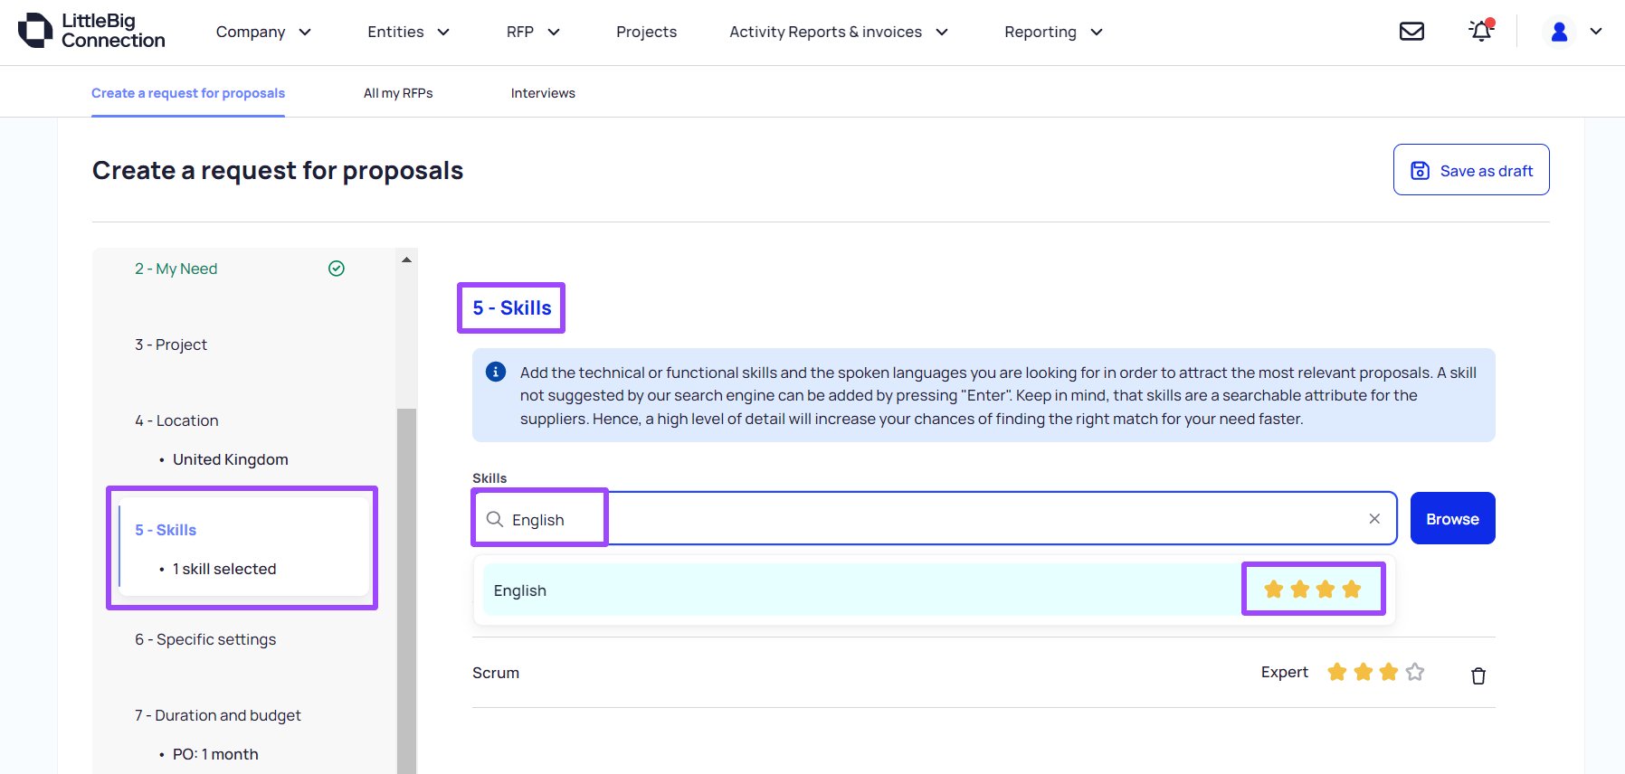Open the Projects menu item
This screenshot has width=1625, height=774.
coord(646,32)
